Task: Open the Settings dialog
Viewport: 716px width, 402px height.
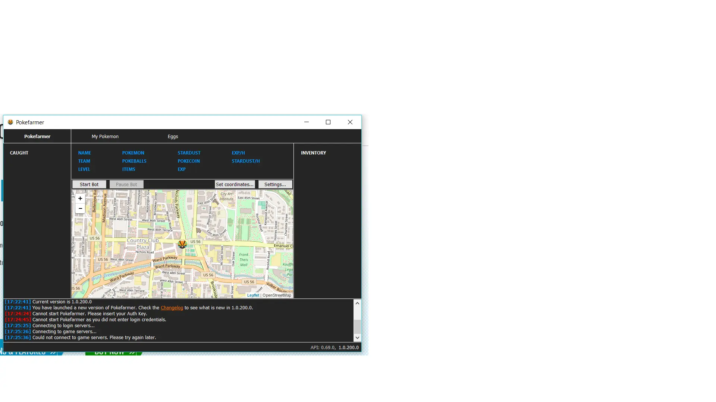Action: tap(275, 184)
